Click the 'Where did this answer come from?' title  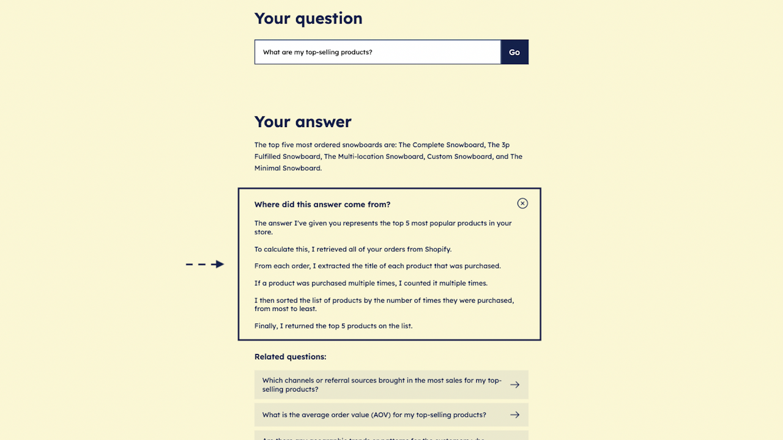pos(322,204)
